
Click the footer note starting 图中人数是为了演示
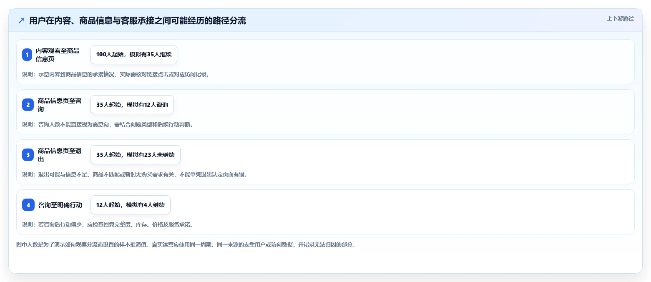[186, 244]
